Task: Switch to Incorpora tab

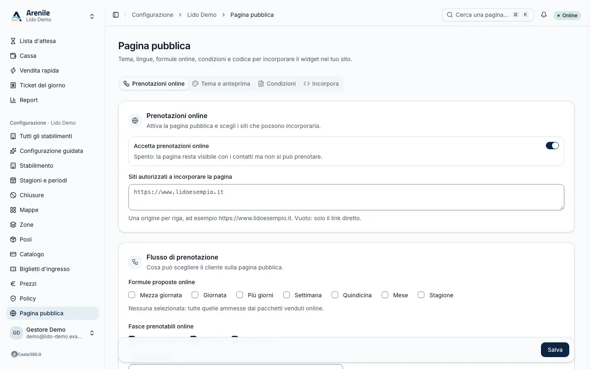Action: (x=321, y=84)
